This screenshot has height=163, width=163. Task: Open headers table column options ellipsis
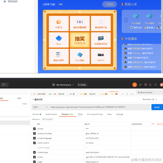[153, 124]
